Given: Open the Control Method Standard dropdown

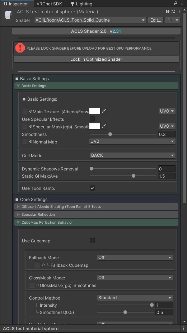Looking at the screenshot, I should click(135, 297).
